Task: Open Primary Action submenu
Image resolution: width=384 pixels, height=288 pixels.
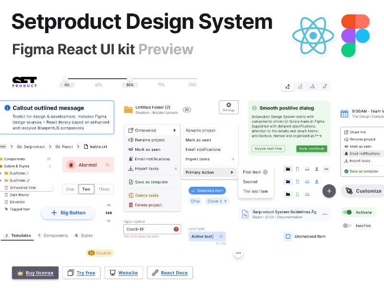Action: pos(209,172)
